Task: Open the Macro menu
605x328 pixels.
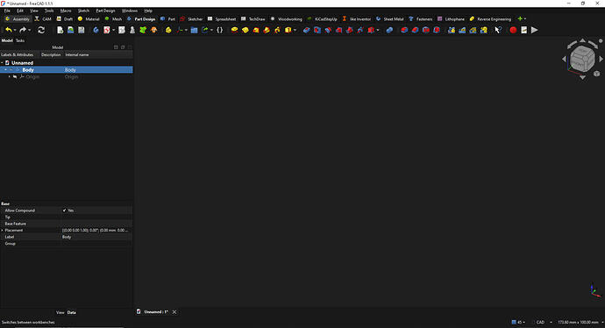Action: click(x=66, y=11)
